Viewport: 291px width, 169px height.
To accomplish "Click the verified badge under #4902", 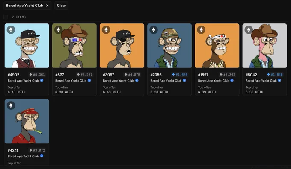I will coord(42,80).
